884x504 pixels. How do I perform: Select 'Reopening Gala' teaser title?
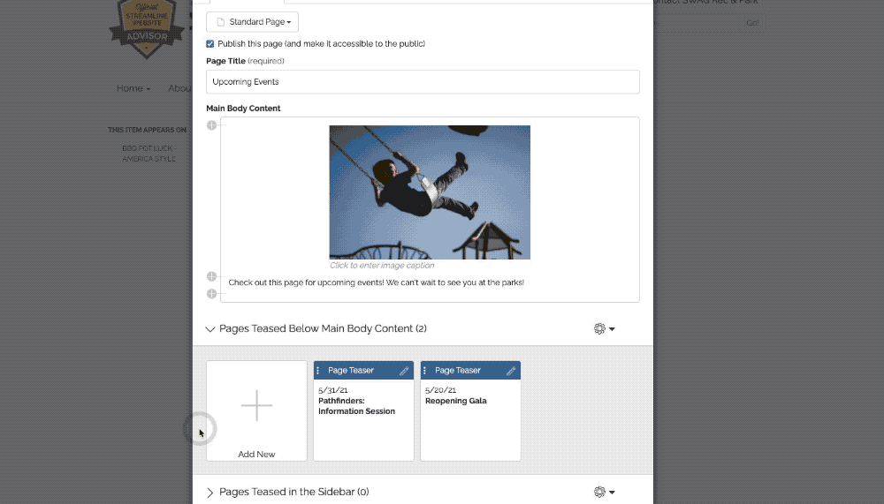pos(455,401)
